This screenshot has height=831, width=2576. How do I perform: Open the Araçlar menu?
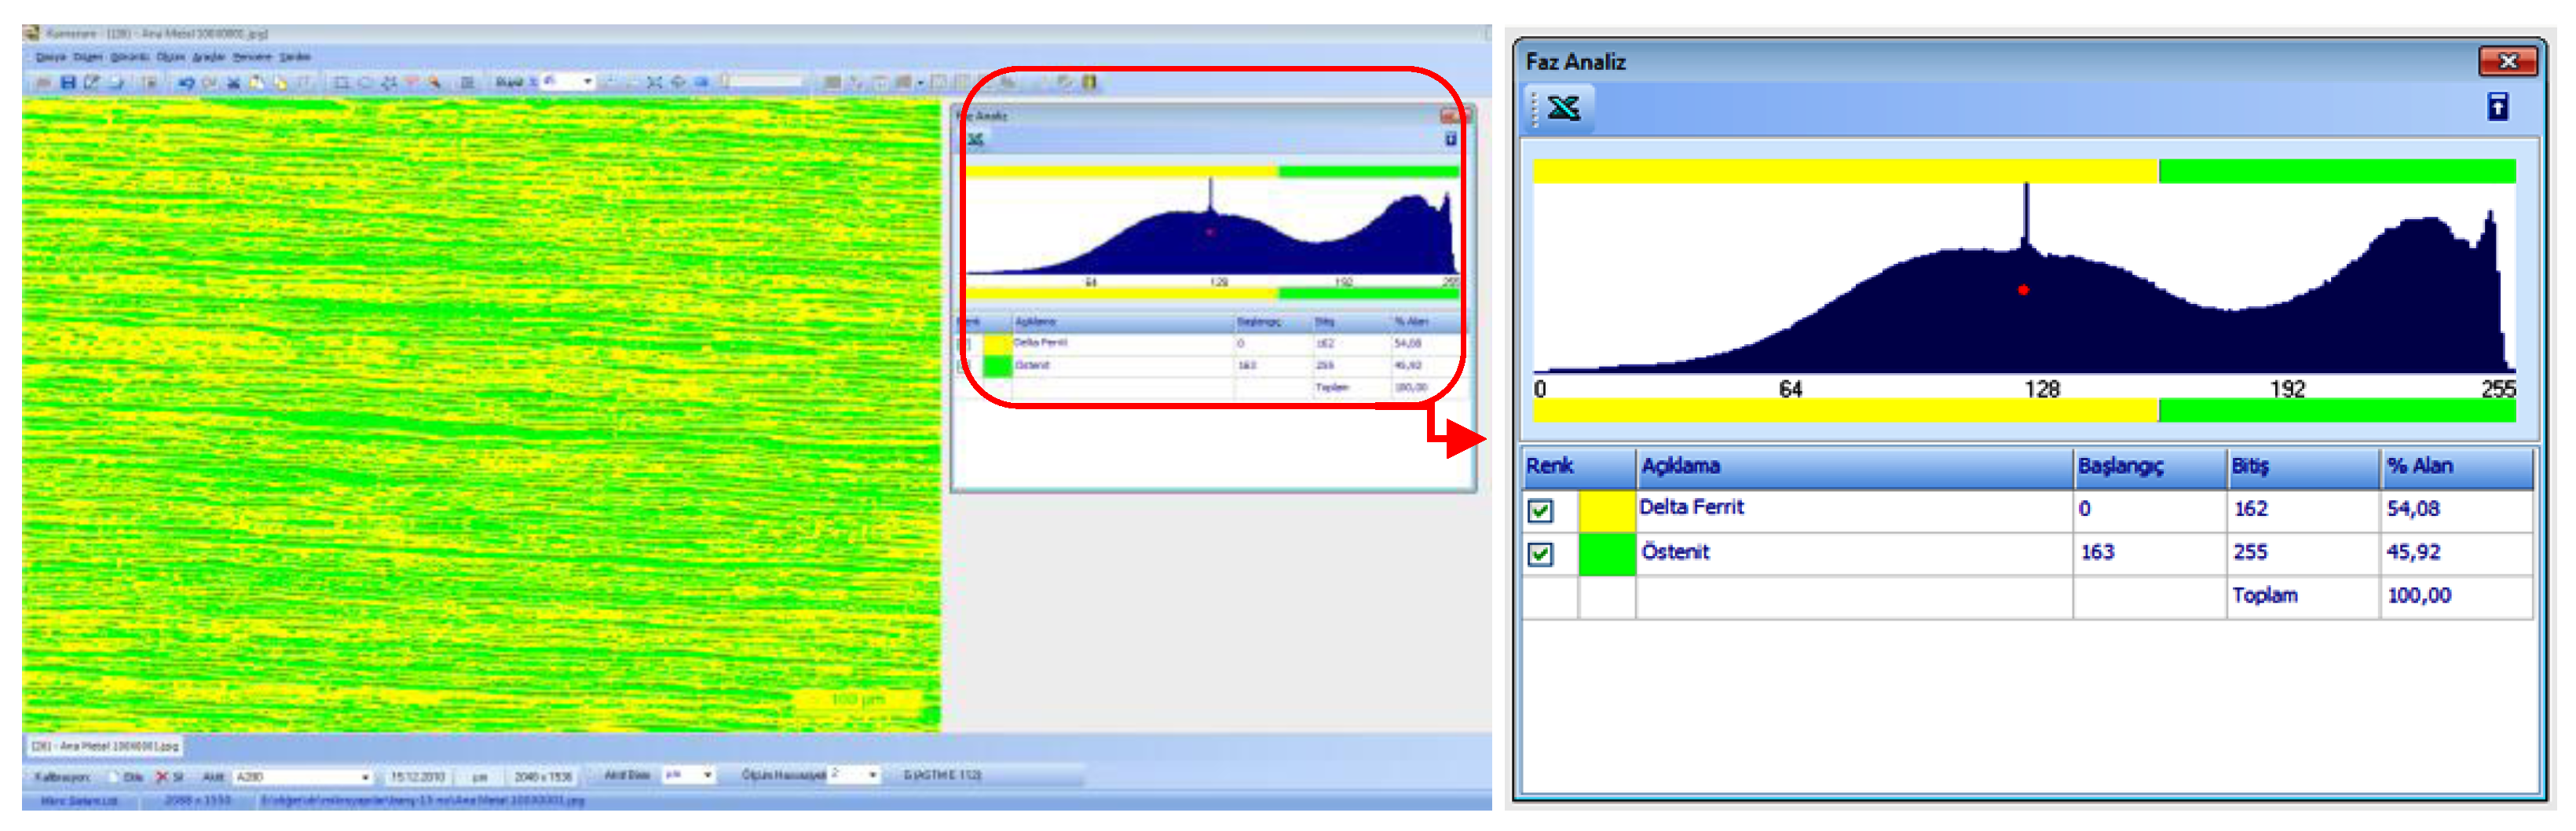(x=208, y=57)
